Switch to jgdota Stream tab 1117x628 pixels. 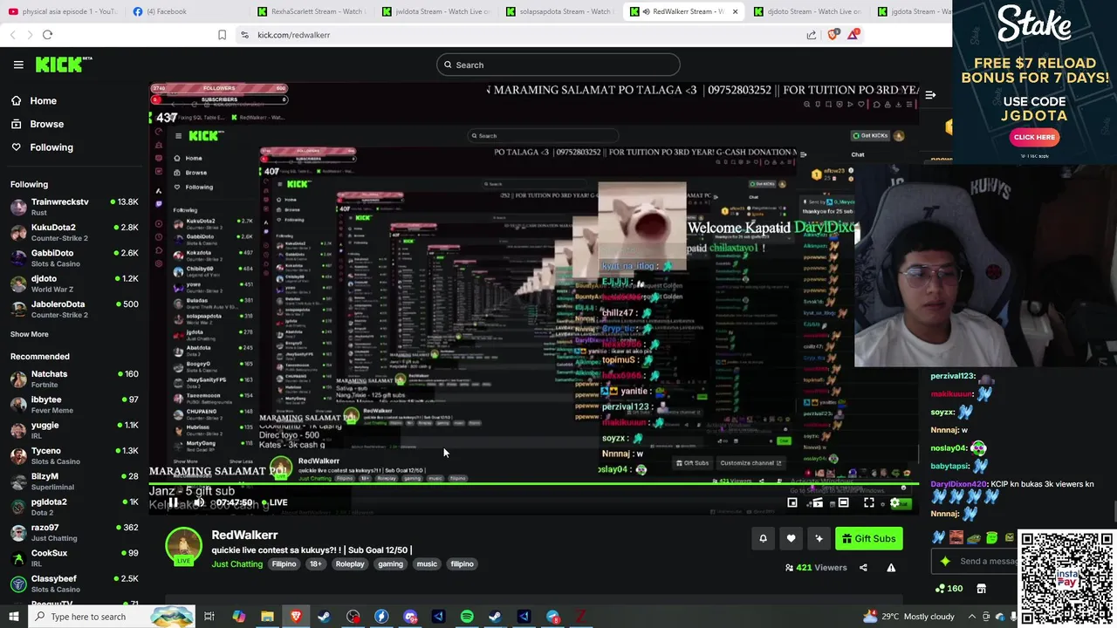[913, 11]
